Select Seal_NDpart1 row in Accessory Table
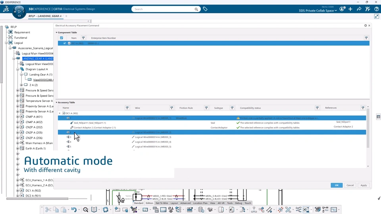 point(212,123)
